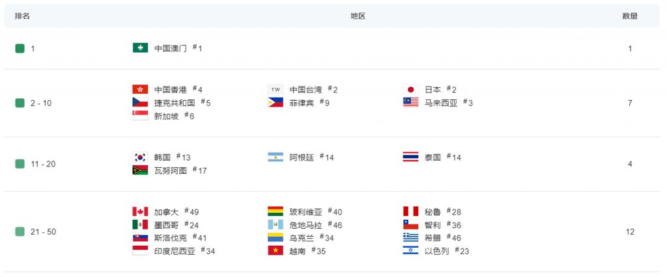Viewport: 667px width, 277px height.
Task: Select the Canada flag icon
Action: pyautogui.click(x=140, y=211)
